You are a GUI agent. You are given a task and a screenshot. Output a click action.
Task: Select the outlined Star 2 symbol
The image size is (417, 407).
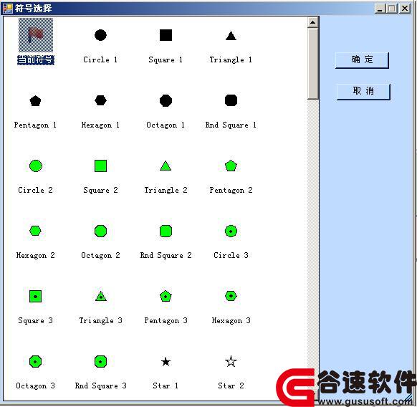[x=231, y=361]
